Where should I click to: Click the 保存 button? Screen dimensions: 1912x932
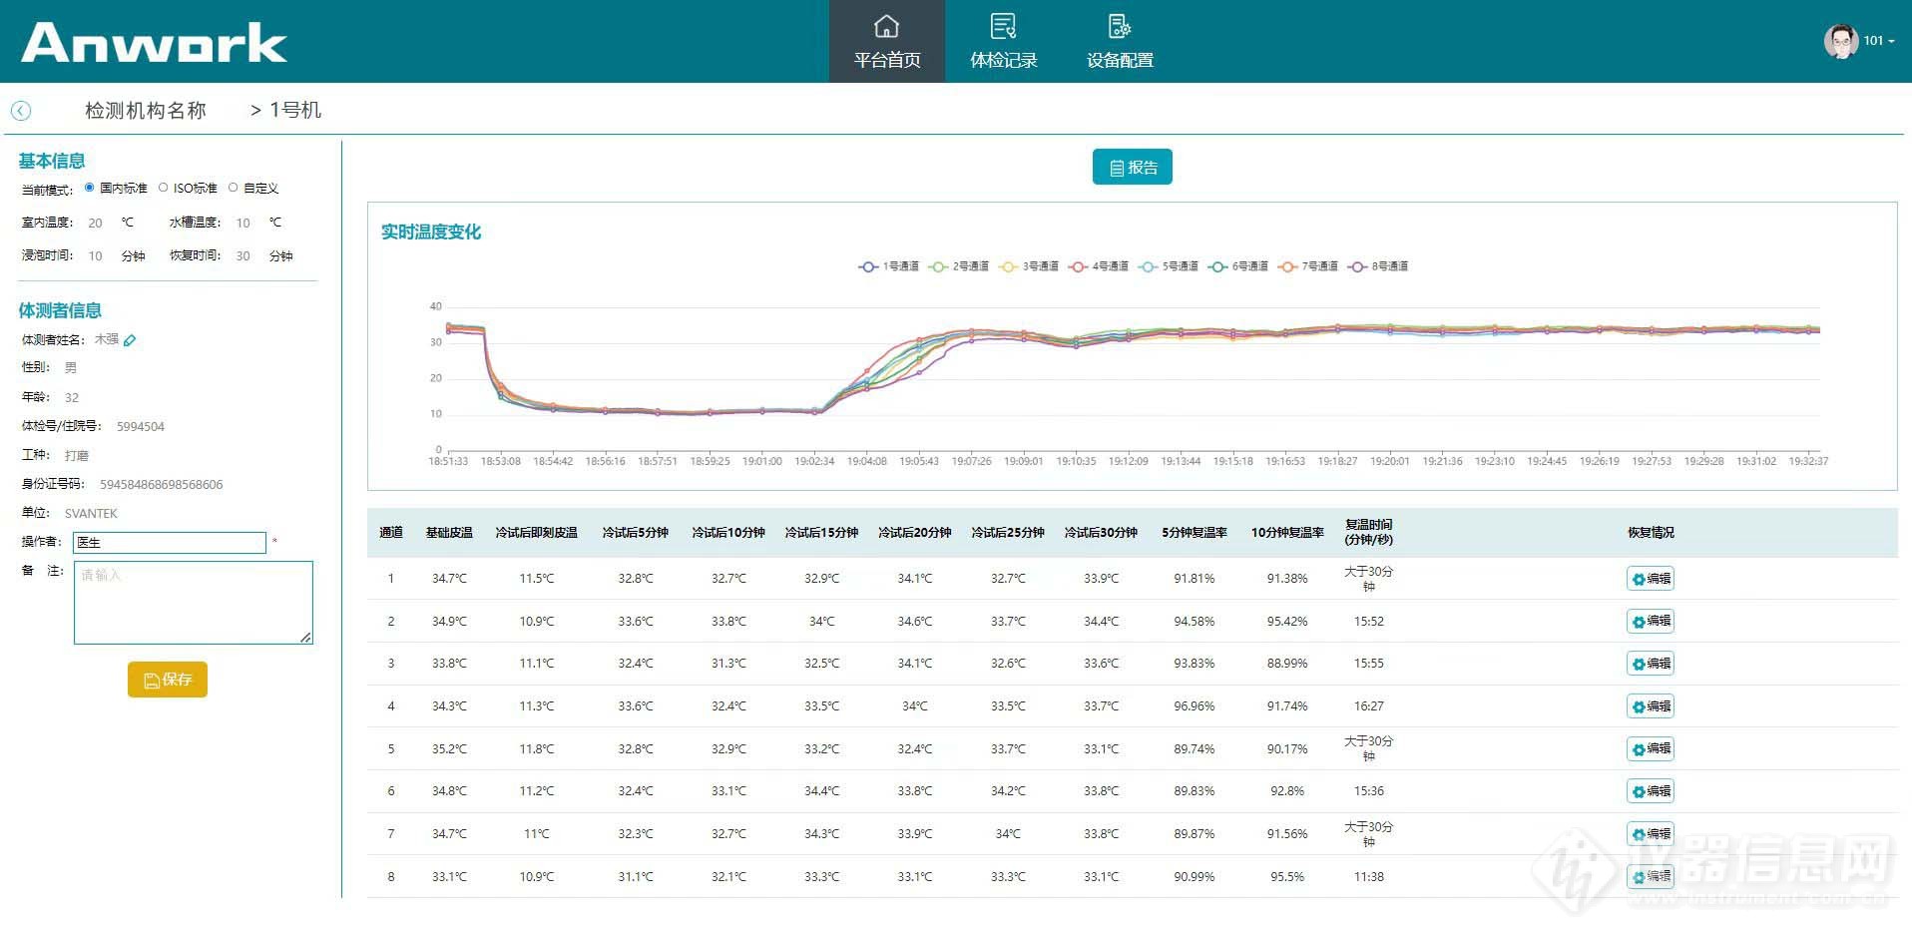coord(168,680)
